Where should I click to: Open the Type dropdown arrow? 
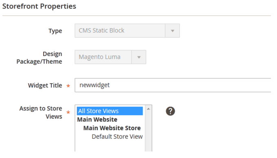(172, 31)
